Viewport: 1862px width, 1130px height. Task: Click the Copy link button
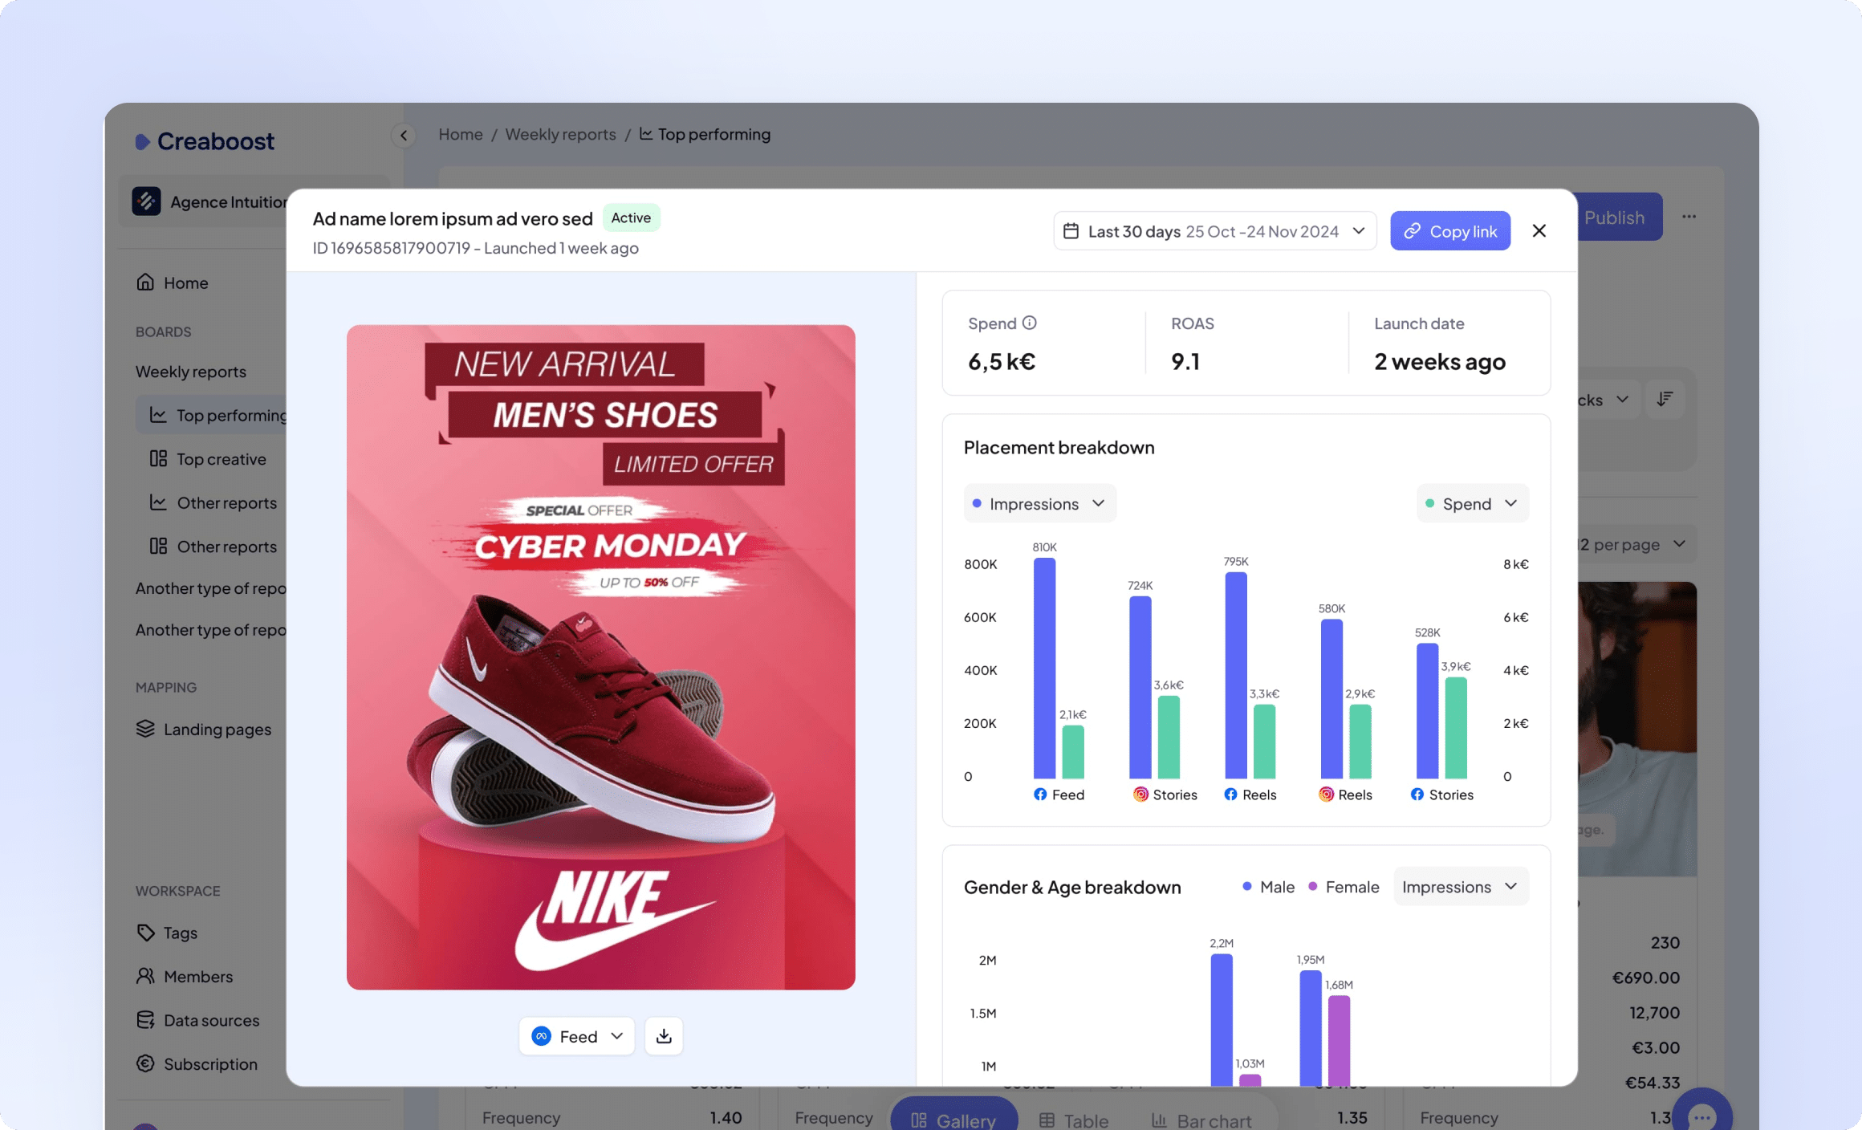click(x=1449, y=231)
